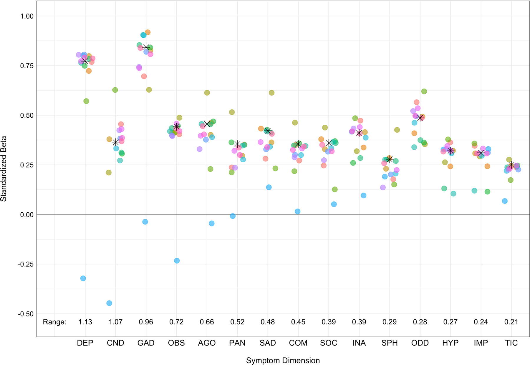Click the PAN axis label
The width and height of the screenshot is (530, 365).
click(x=237, y=343)
